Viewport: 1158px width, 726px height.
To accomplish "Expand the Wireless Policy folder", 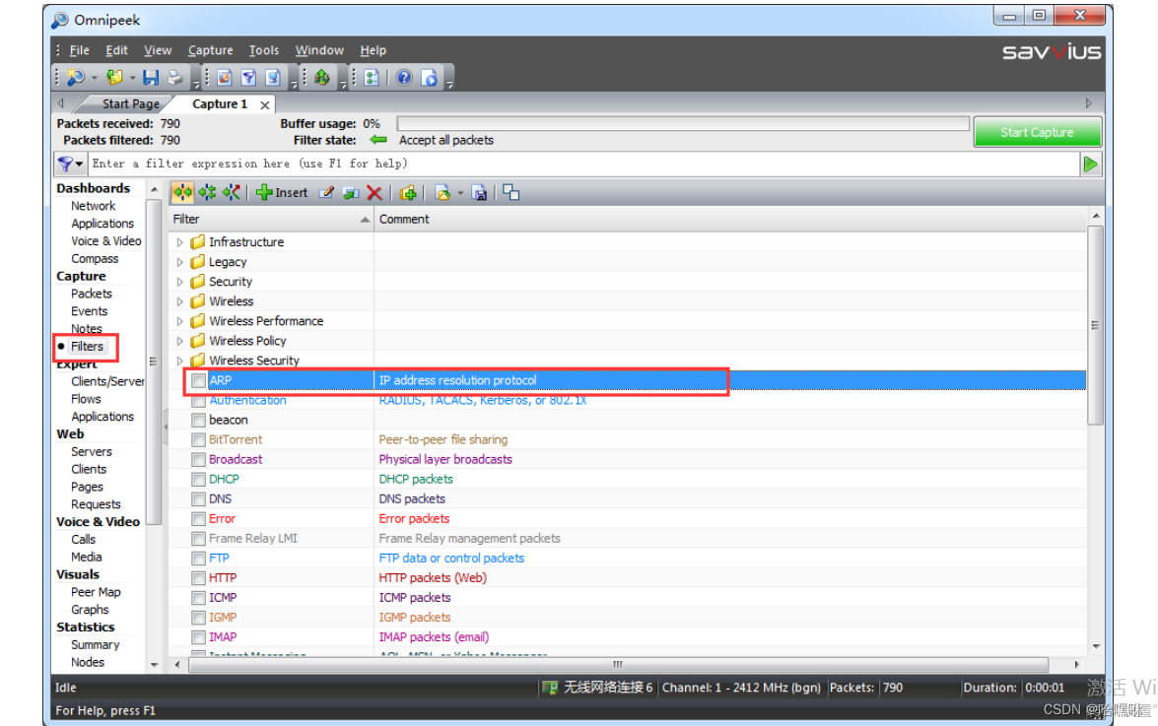I will pos(179,341).
